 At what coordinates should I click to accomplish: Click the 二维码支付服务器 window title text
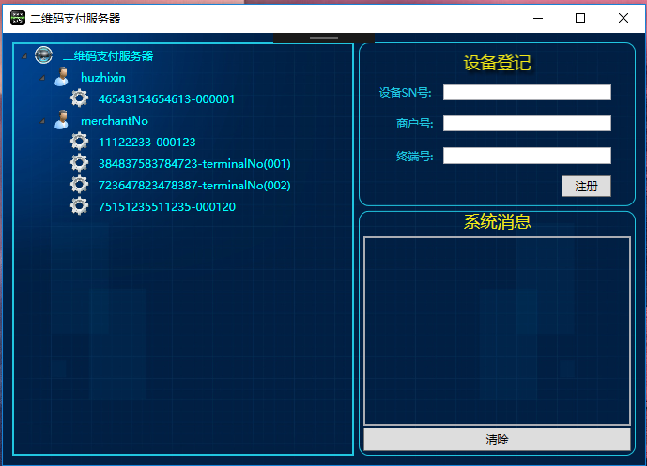75,18
